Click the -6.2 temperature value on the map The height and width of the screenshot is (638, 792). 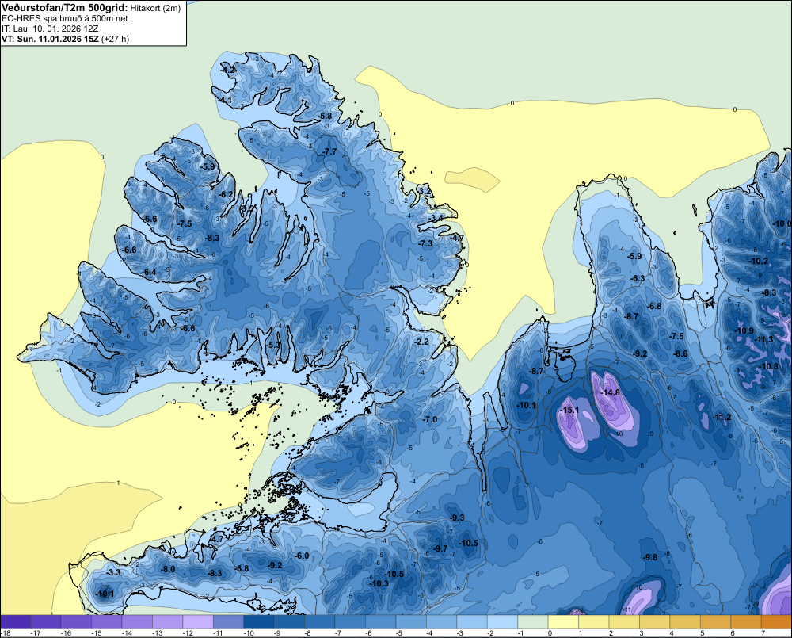click(x=227, y=194)
